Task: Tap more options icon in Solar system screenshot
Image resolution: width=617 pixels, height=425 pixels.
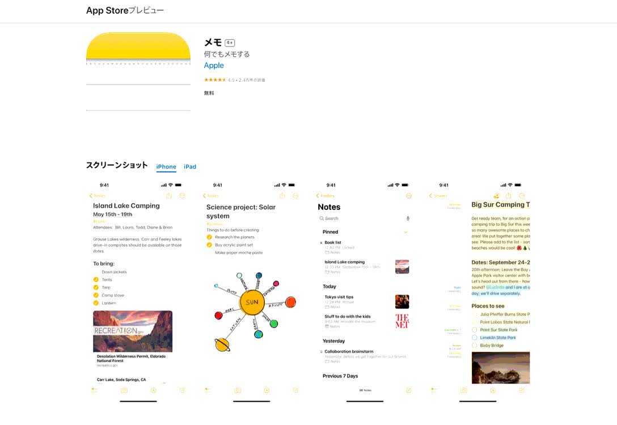Action: pos(295,196)
